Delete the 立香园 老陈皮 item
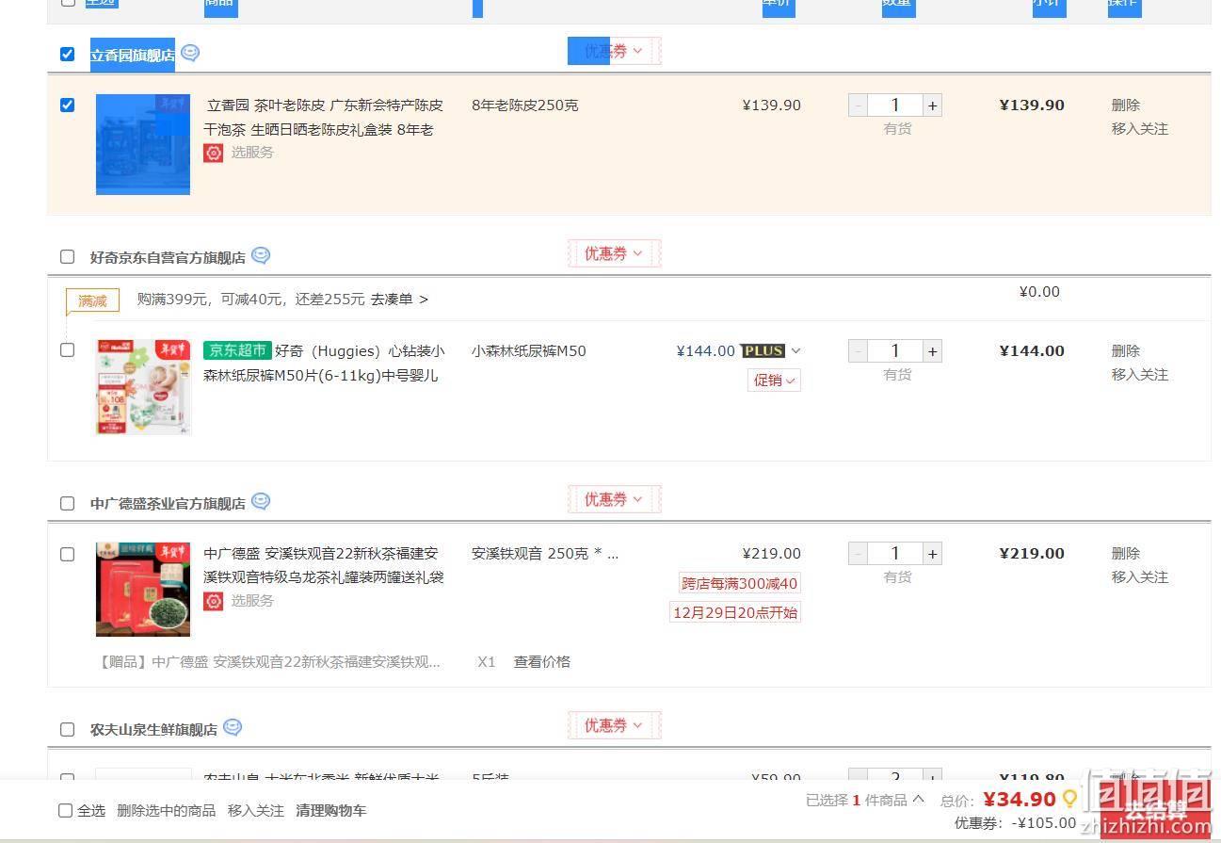1221x843 pixels. tap(1125, 105)
